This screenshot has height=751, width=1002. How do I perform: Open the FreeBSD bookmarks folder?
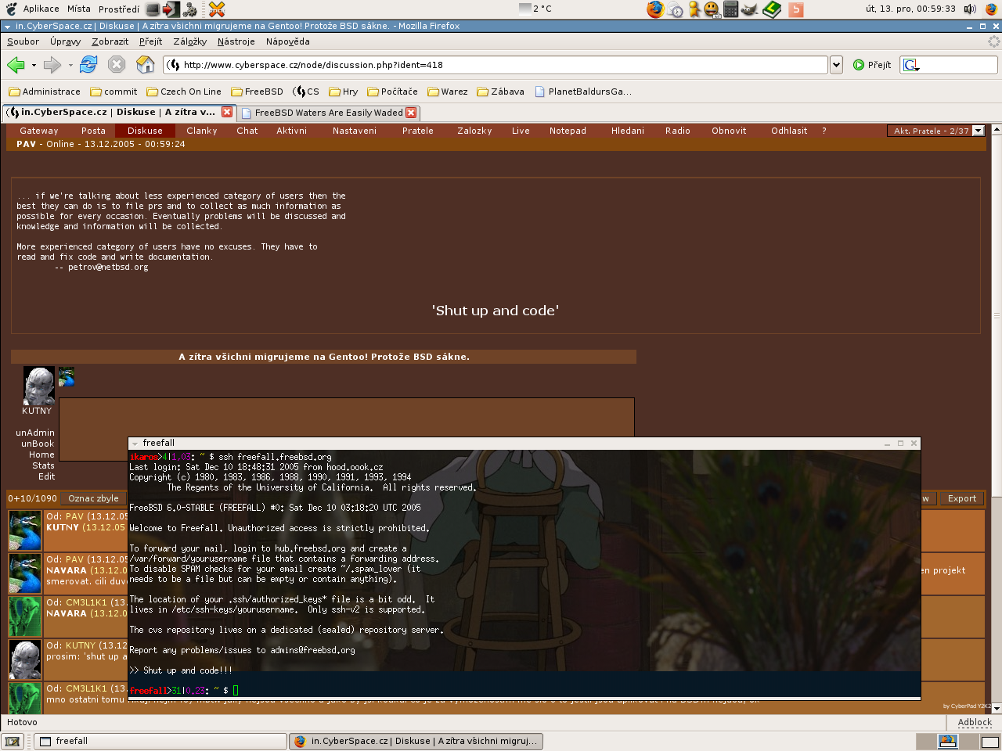257,92
